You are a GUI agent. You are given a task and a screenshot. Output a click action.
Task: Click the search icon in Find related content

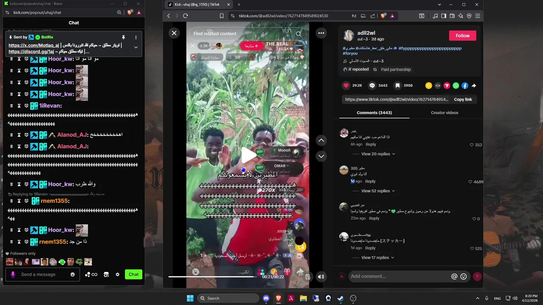pyautogui.click(x=299, y=34)
